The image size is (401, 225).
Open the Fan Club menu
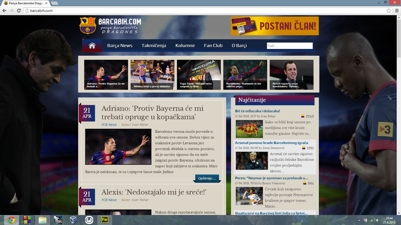(x=213, y=45)
